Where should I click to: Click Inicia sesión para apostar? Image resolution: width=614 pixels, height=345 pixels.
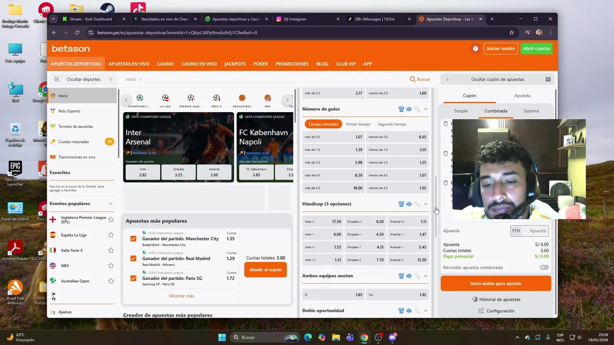point(496,283)
